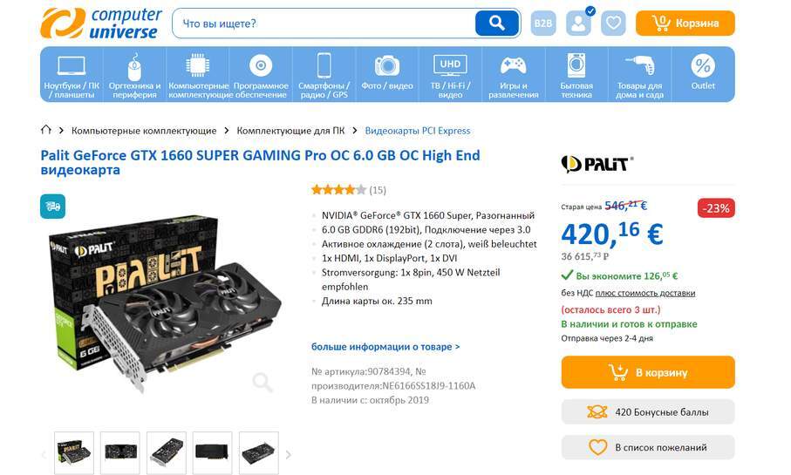Show next thumbnails with right chevron

click(288, 455)
